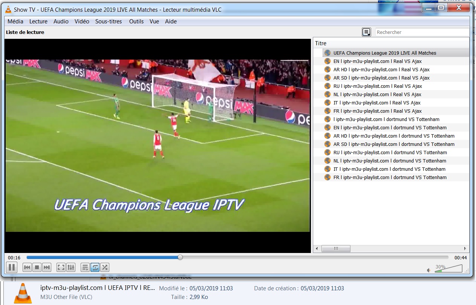Click the elapsed time 00:16 label

14,257
